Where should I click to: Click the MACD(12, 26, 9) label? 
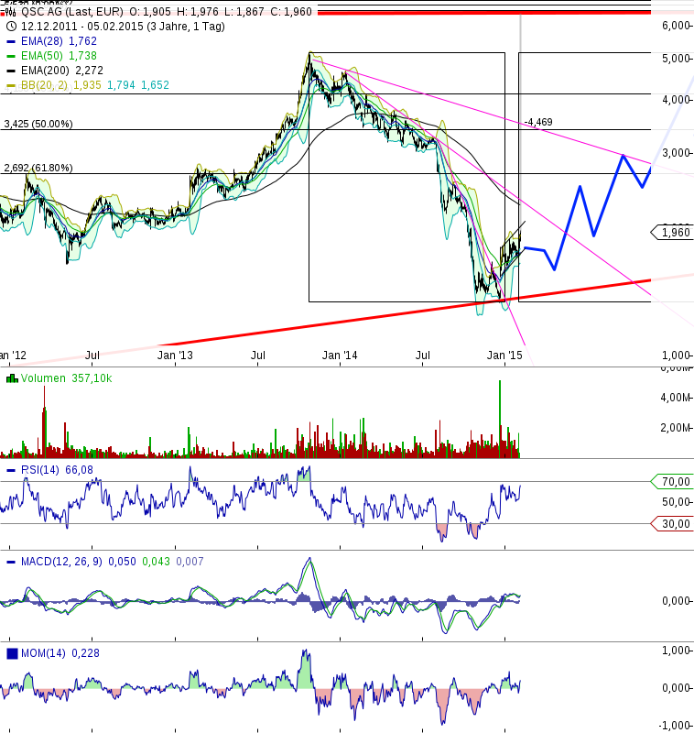pyautogui.click(x=61, y=562)
